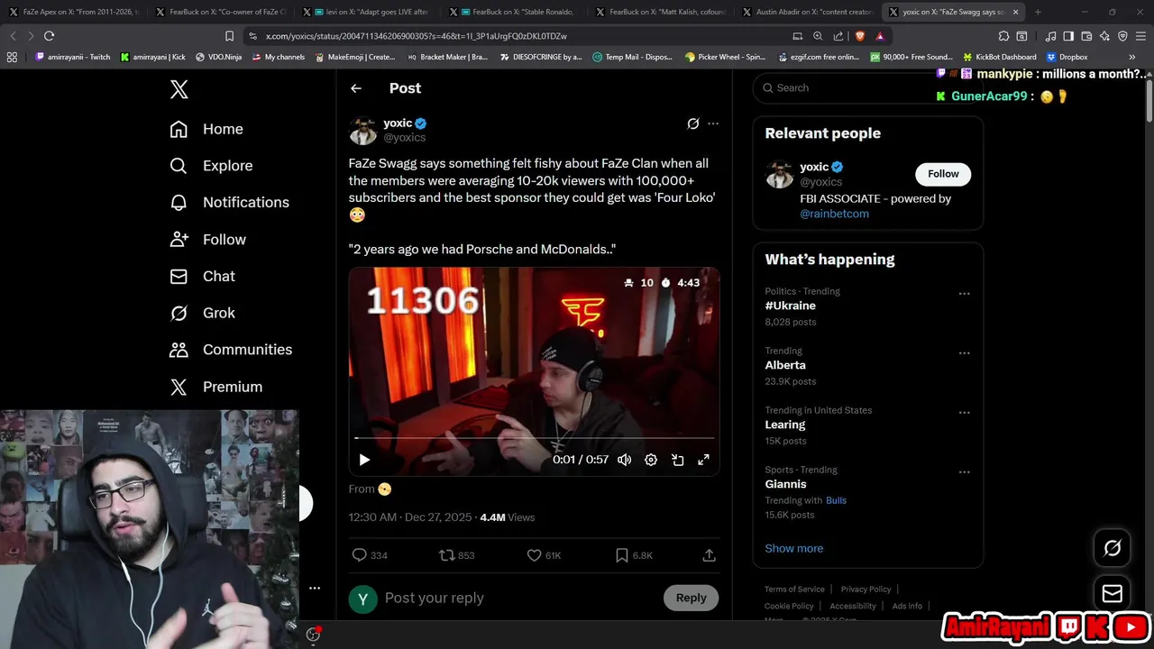Click the bookmark icon in address bar
This screenshot has width=1154, height=649.
pyautogui.click(x=230, y=36)
